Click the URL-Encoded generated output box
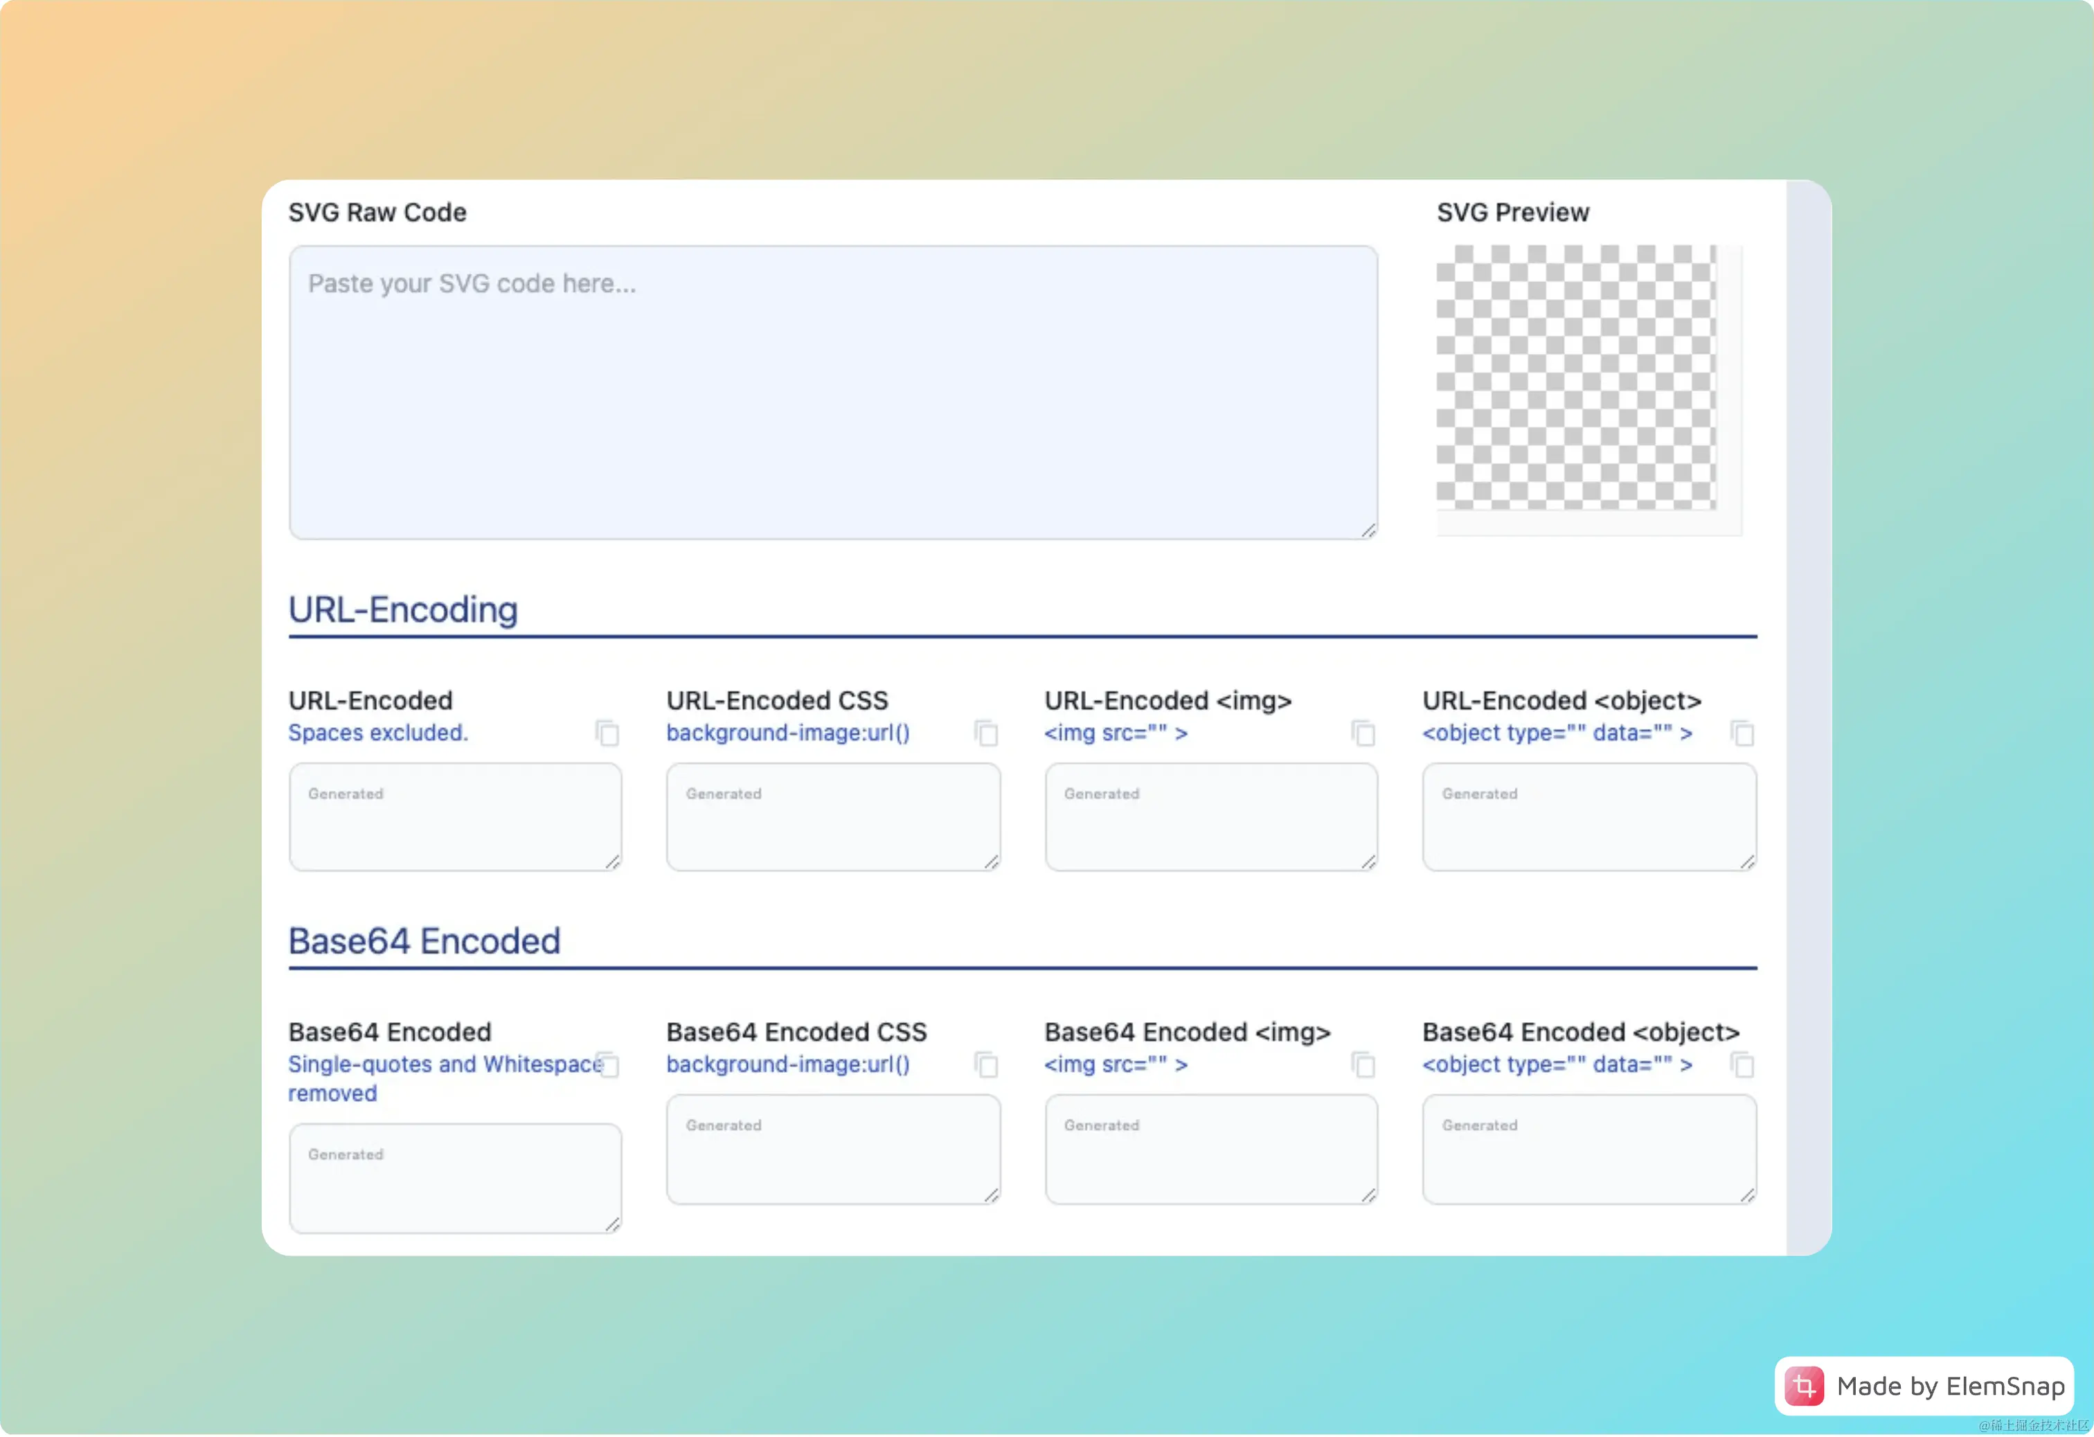2094x1437 pixels. pos(455,818)
